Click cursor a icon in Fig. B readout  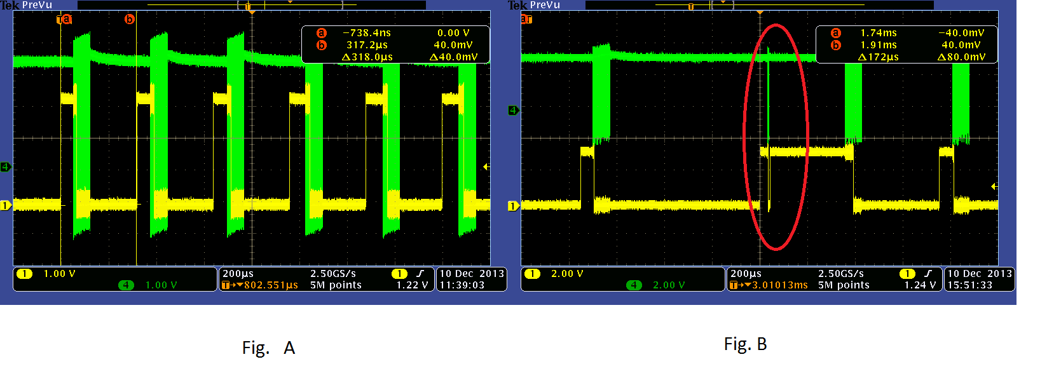click(x=835, y=33)
